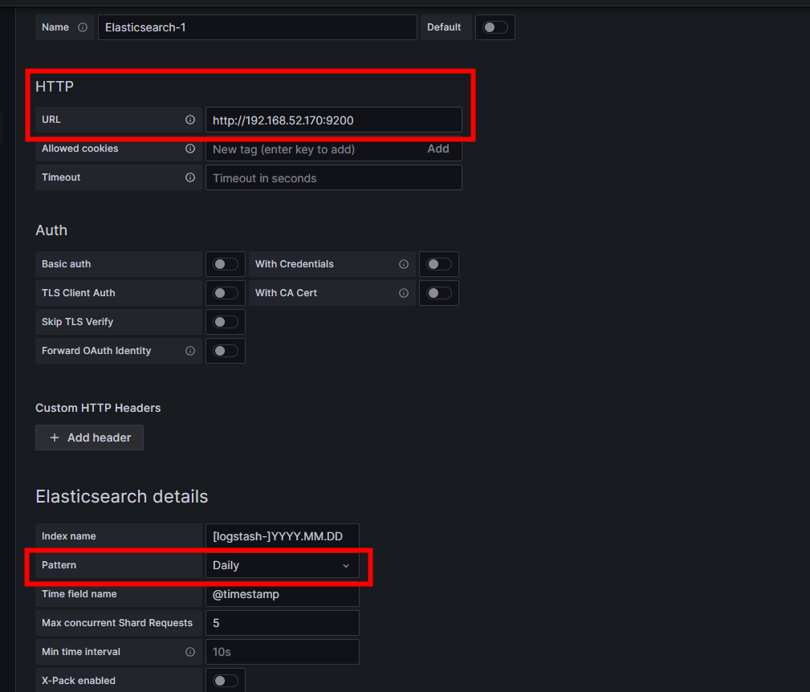Click the Min time interval input

[x=282, y=652]
